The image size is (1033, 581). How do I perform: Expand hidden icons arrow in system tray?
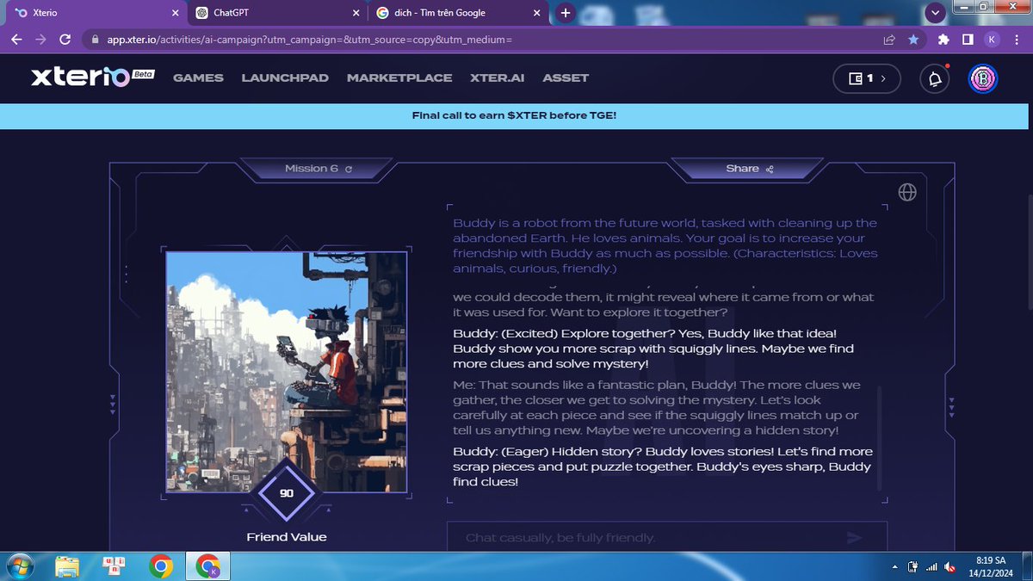click(x=894, y=566)
